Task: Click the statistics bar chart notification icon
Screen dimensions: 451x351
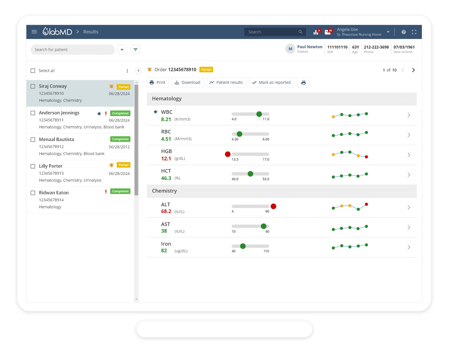Action: [316, 32]
